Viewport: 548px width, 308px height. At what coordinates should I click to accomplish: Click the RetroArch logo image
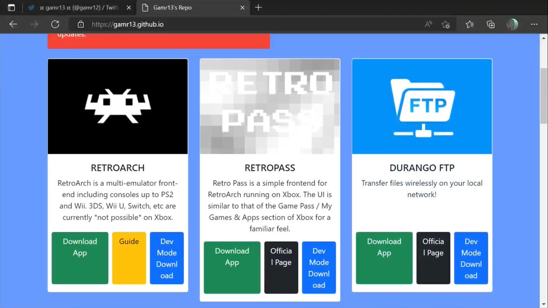[118, 106]
